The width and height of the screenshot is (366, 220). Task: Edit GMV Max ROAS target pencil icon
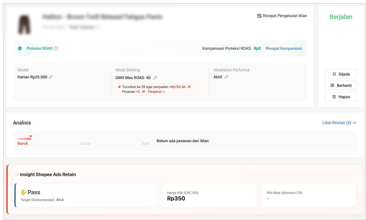click(155, 78)
